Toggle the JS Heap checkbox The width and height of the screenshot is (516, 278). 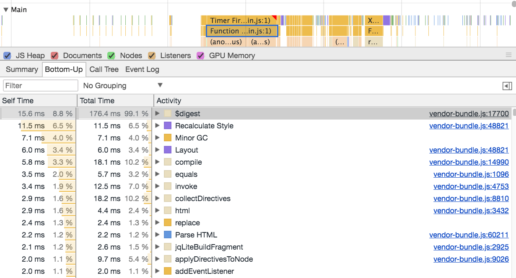pos(7,56)
